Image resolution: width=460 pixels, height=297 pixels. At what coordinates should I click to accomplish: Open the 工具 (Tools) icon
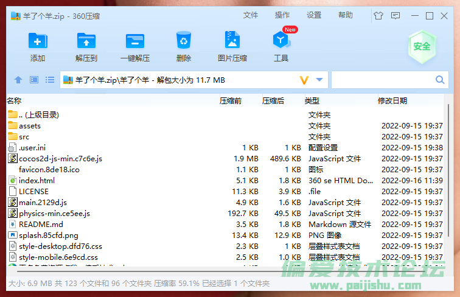[281, 41]
